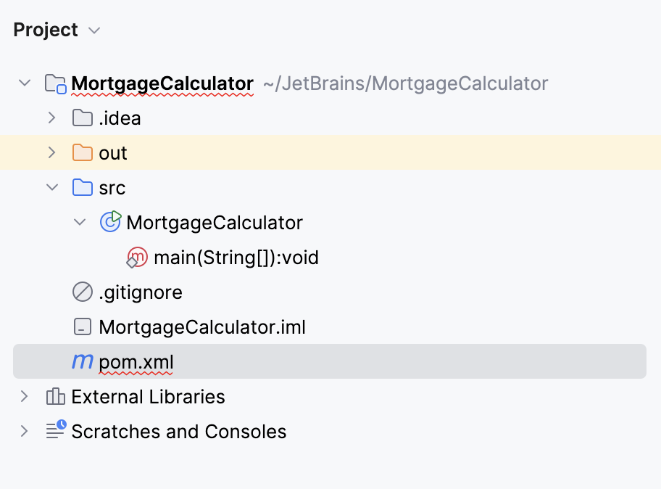Collapse the MortgageCalculator class node
The image size is (661, 489).
point(80,222)
